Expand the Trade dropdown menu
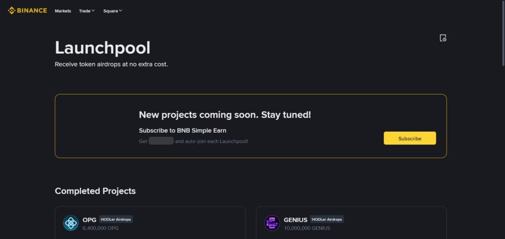Viewport: 505px width, 239px height. click(87, 11)
